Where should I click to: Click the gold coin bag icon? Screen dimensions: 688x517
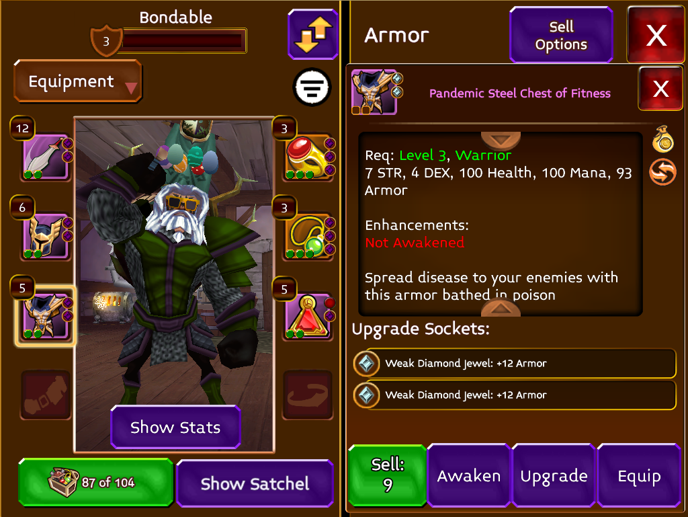[x=662, y=140]
